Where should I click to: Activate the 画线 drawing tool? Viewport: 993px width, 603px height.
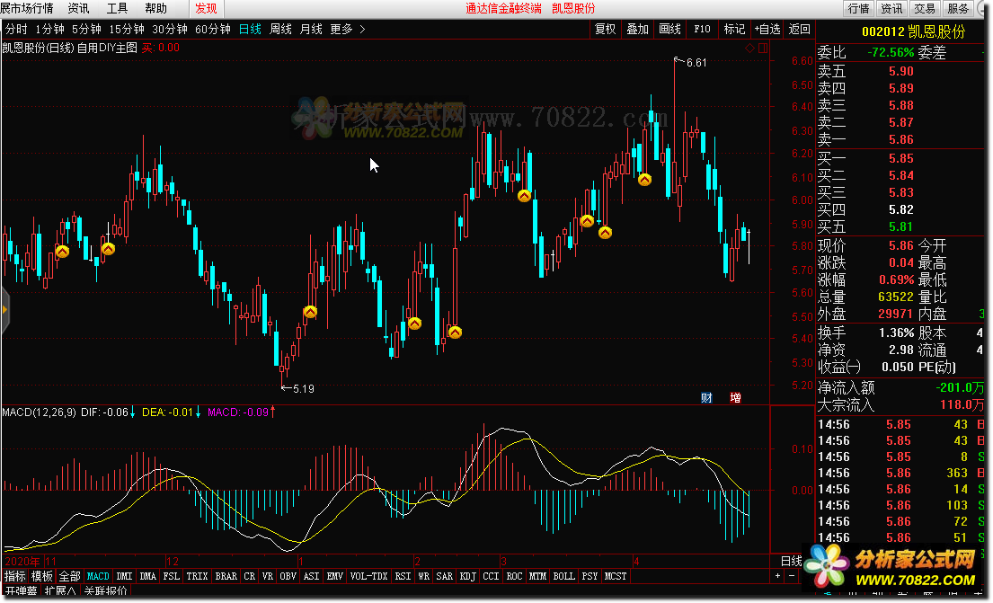(x=670, y=29)
